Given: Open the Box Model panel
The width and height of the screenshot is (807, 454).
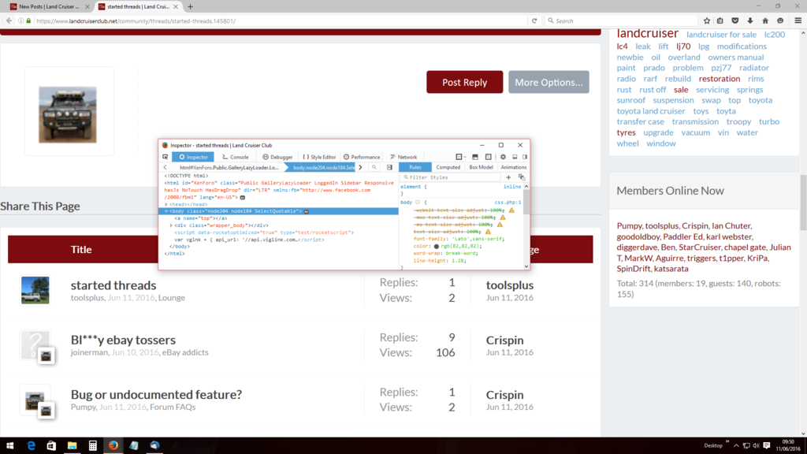Looking at the screenshot, I should [x=482, y=167].
